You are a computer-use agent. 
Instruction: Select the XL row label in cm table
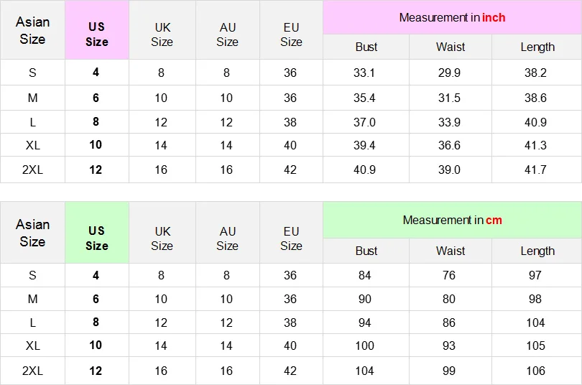(x=32, y=345)
